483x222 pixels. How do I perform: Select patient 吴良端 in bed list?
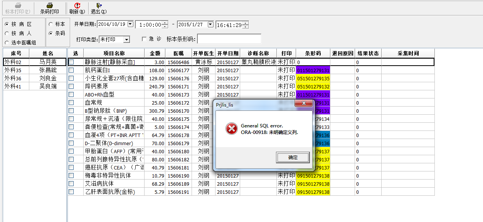click(48, 86)
